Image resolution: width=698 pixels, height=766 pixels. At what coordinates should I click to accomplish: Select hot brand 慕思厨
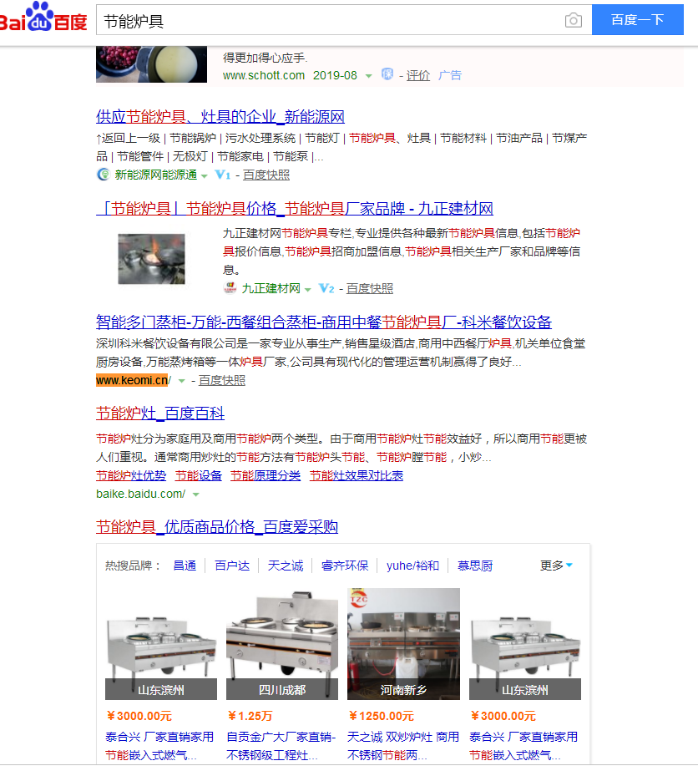click(x=475, y=566)
